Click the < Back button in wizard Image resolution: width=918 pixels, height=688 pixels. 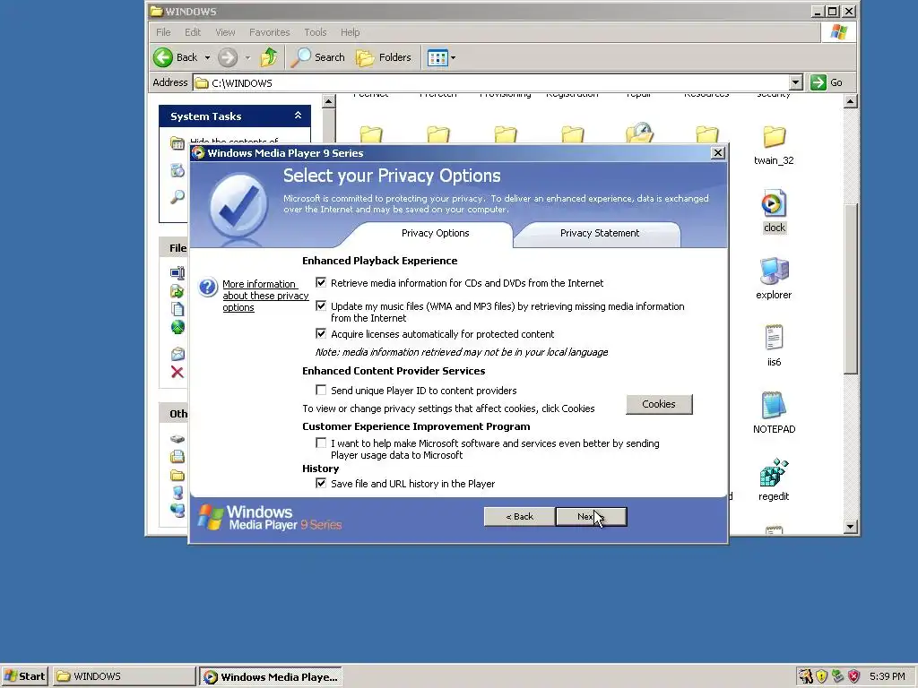coord(519,517)
